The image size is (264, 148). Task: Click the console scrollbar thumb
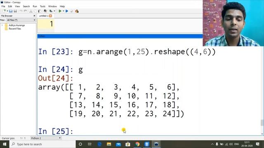pyautogui.click(x=262, y=123)
